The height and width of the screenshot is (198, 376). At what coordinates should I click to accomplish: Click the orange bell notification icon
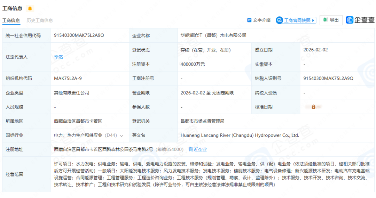point(30,8)
